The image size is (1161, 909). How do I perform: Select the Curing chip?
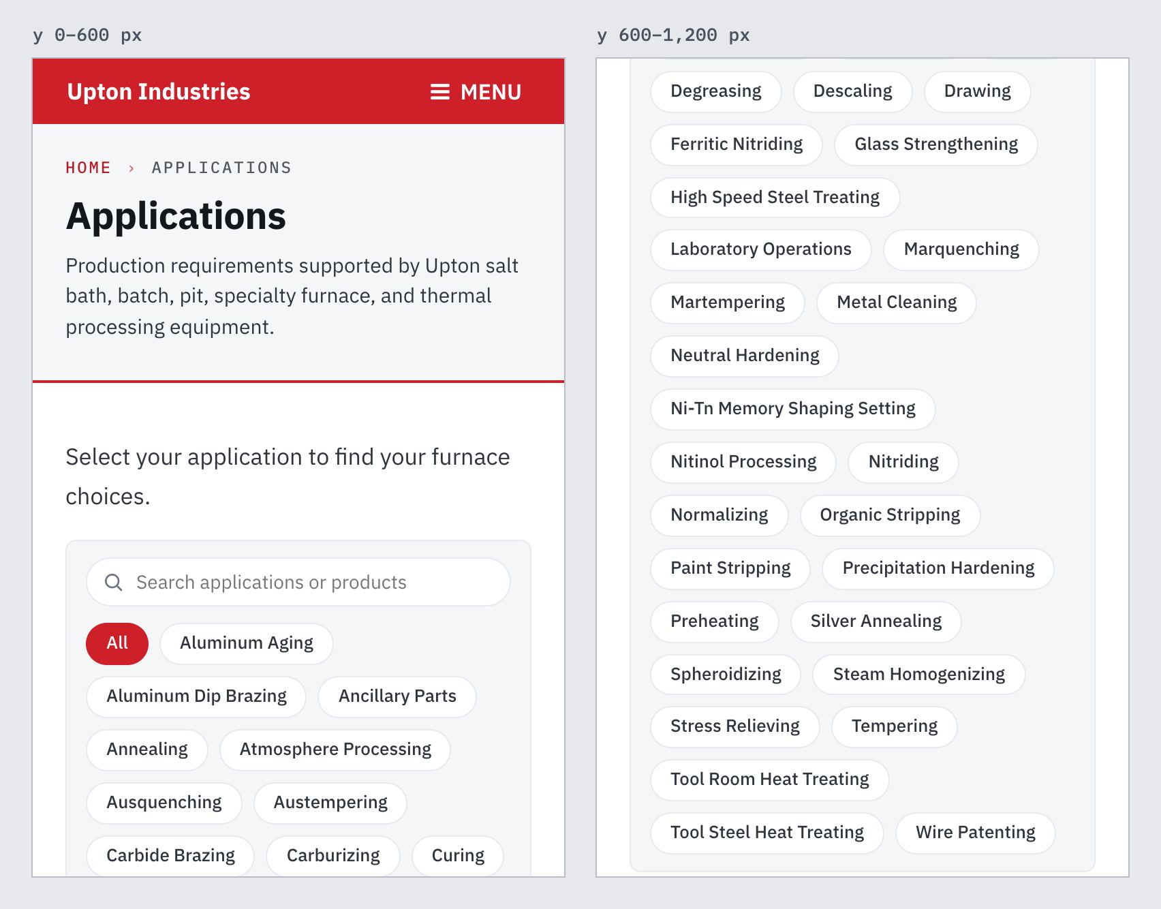coord(458,856)
